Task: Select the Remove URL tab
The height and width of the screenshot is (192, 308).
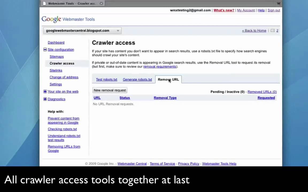Action: 168,79
